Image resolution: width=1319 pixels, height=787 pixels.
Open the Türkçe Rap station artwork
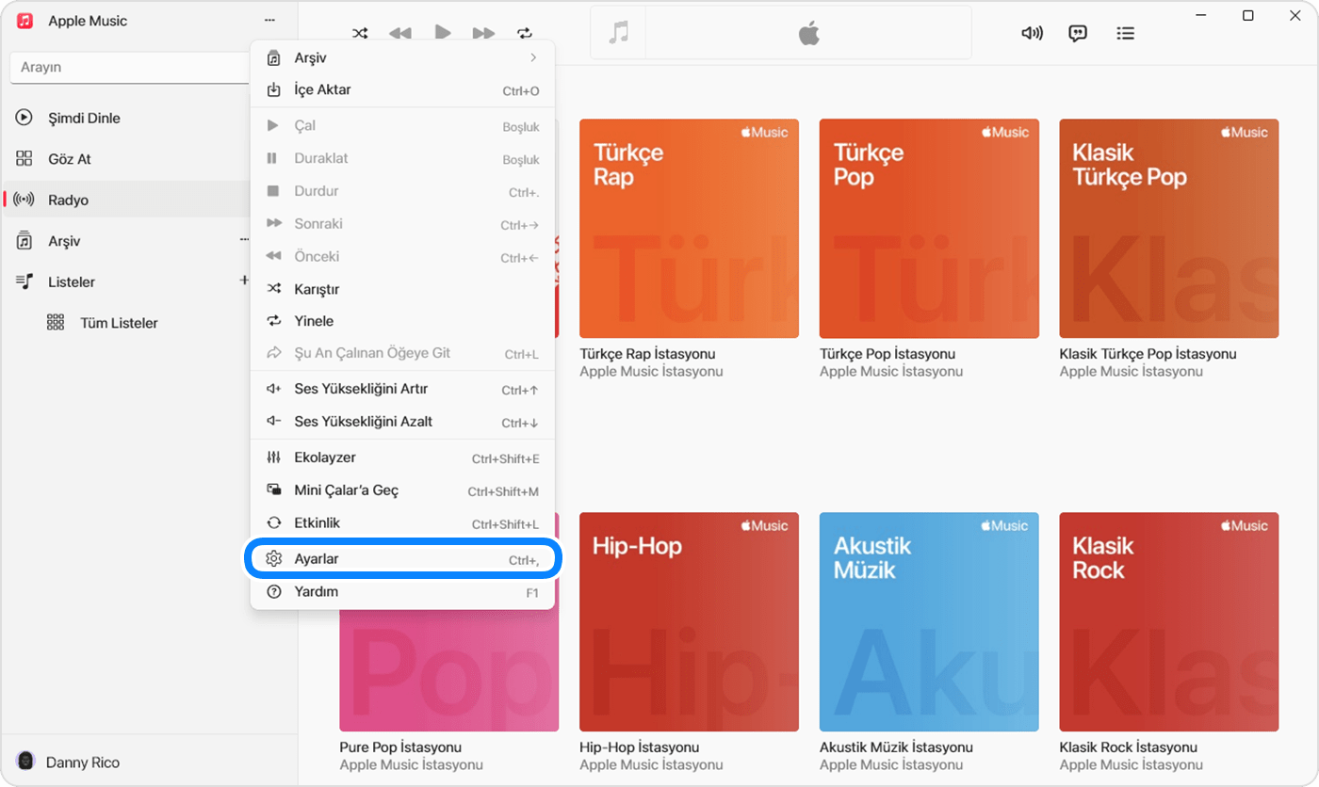[689, 229]
